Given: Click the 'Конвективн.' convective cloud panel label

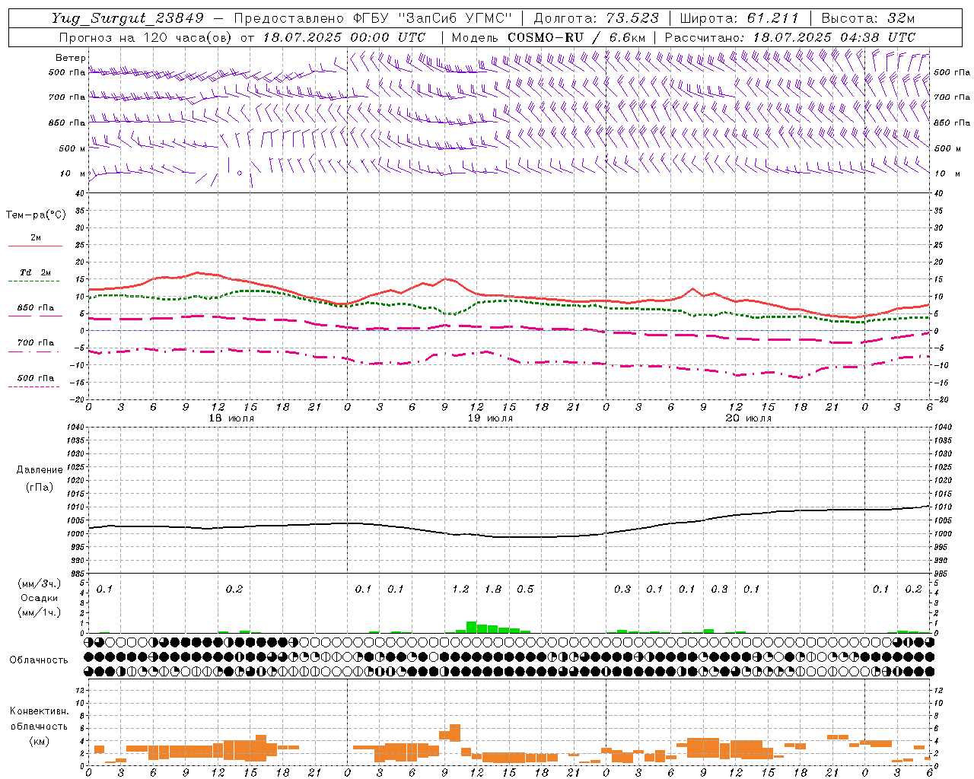Looking at the screenshot, I should (39, 711).
